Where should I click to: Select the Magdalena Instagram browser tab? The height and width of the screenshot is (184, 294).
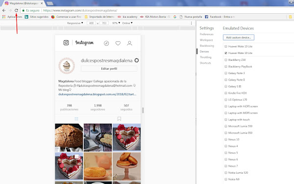click(x=24, y=3)
